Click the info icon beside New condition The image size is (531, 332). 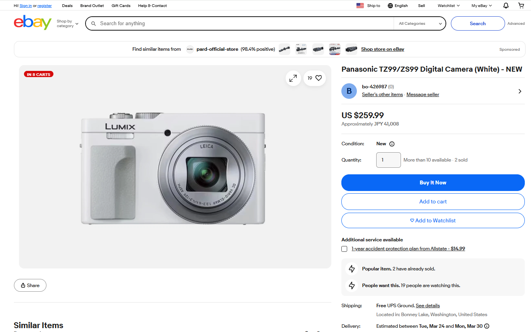click(392, 143)
